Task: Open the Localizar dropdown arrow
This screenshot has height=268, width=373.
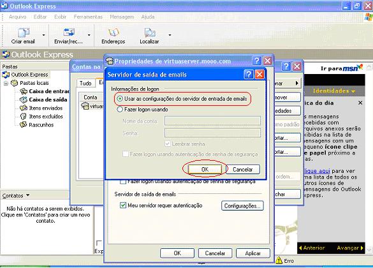Action: point(170,35)
